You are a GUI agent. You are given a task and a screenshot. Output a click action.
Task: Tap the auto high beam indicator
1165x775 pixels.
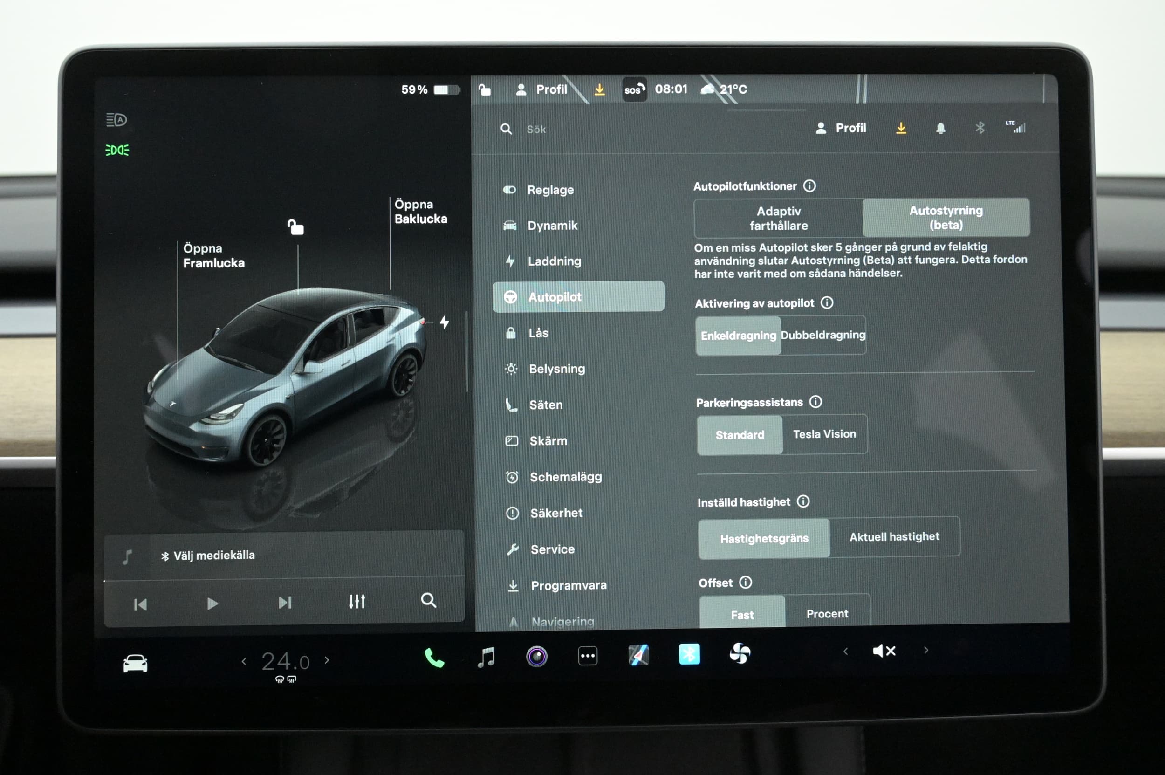pyautogui.click(x=116, y=120)
